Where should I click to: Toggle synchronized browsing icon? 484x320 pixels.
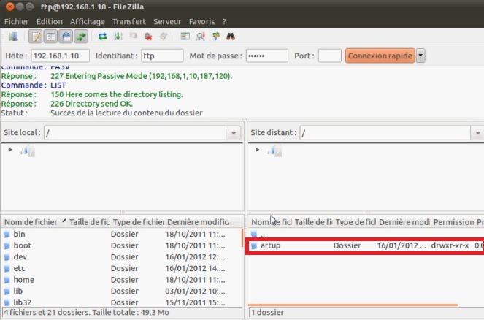(x=216, y=37)
